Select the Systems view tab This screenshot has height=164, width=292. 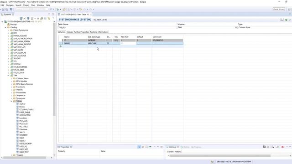(7, 15)
